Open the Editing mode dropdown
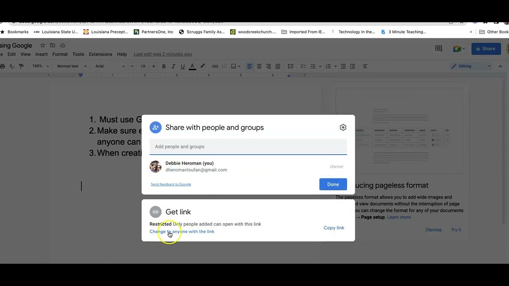This screenshot has width=509, height=286. click(471, 66)
